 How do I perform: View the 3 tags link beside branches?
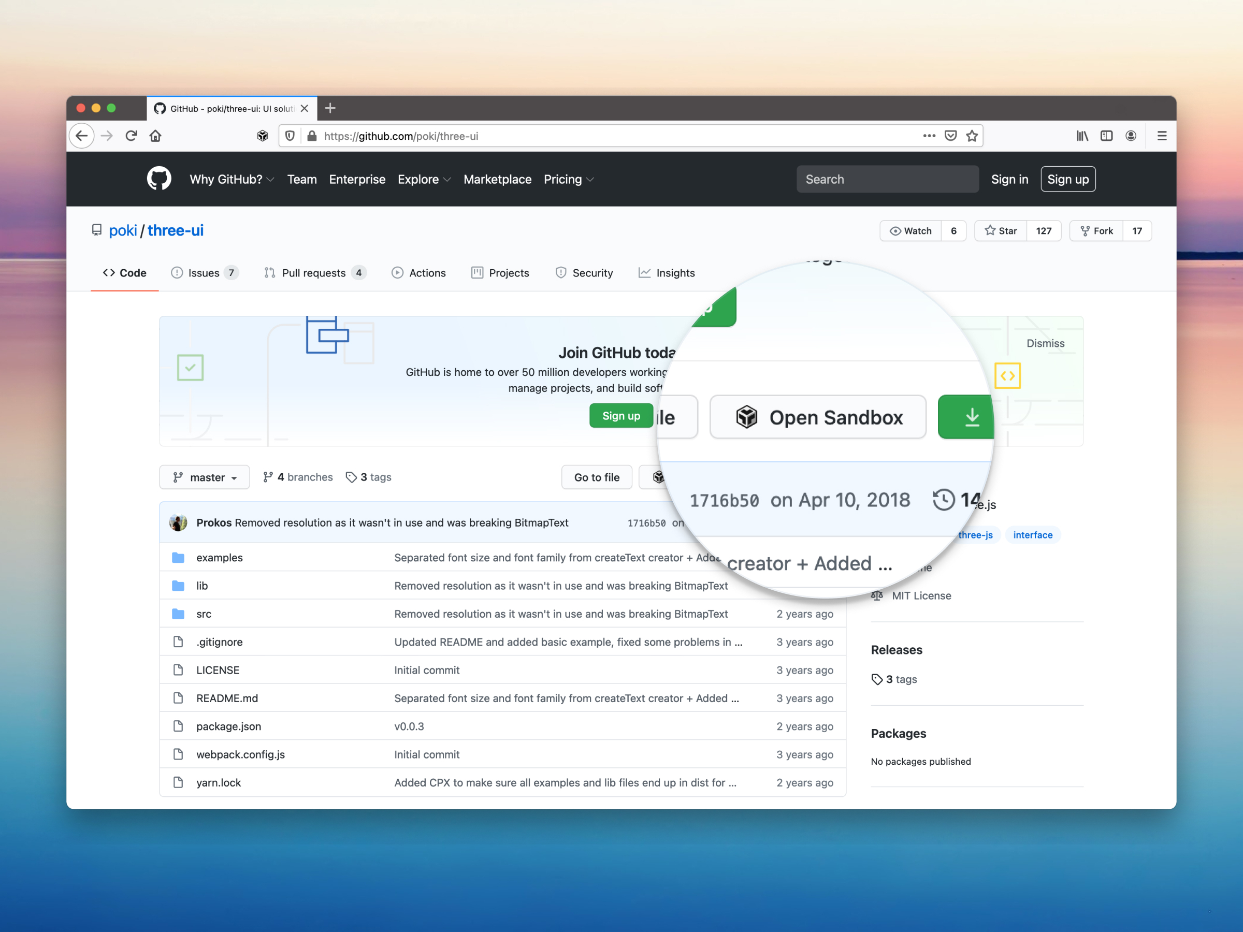[369, 477]
